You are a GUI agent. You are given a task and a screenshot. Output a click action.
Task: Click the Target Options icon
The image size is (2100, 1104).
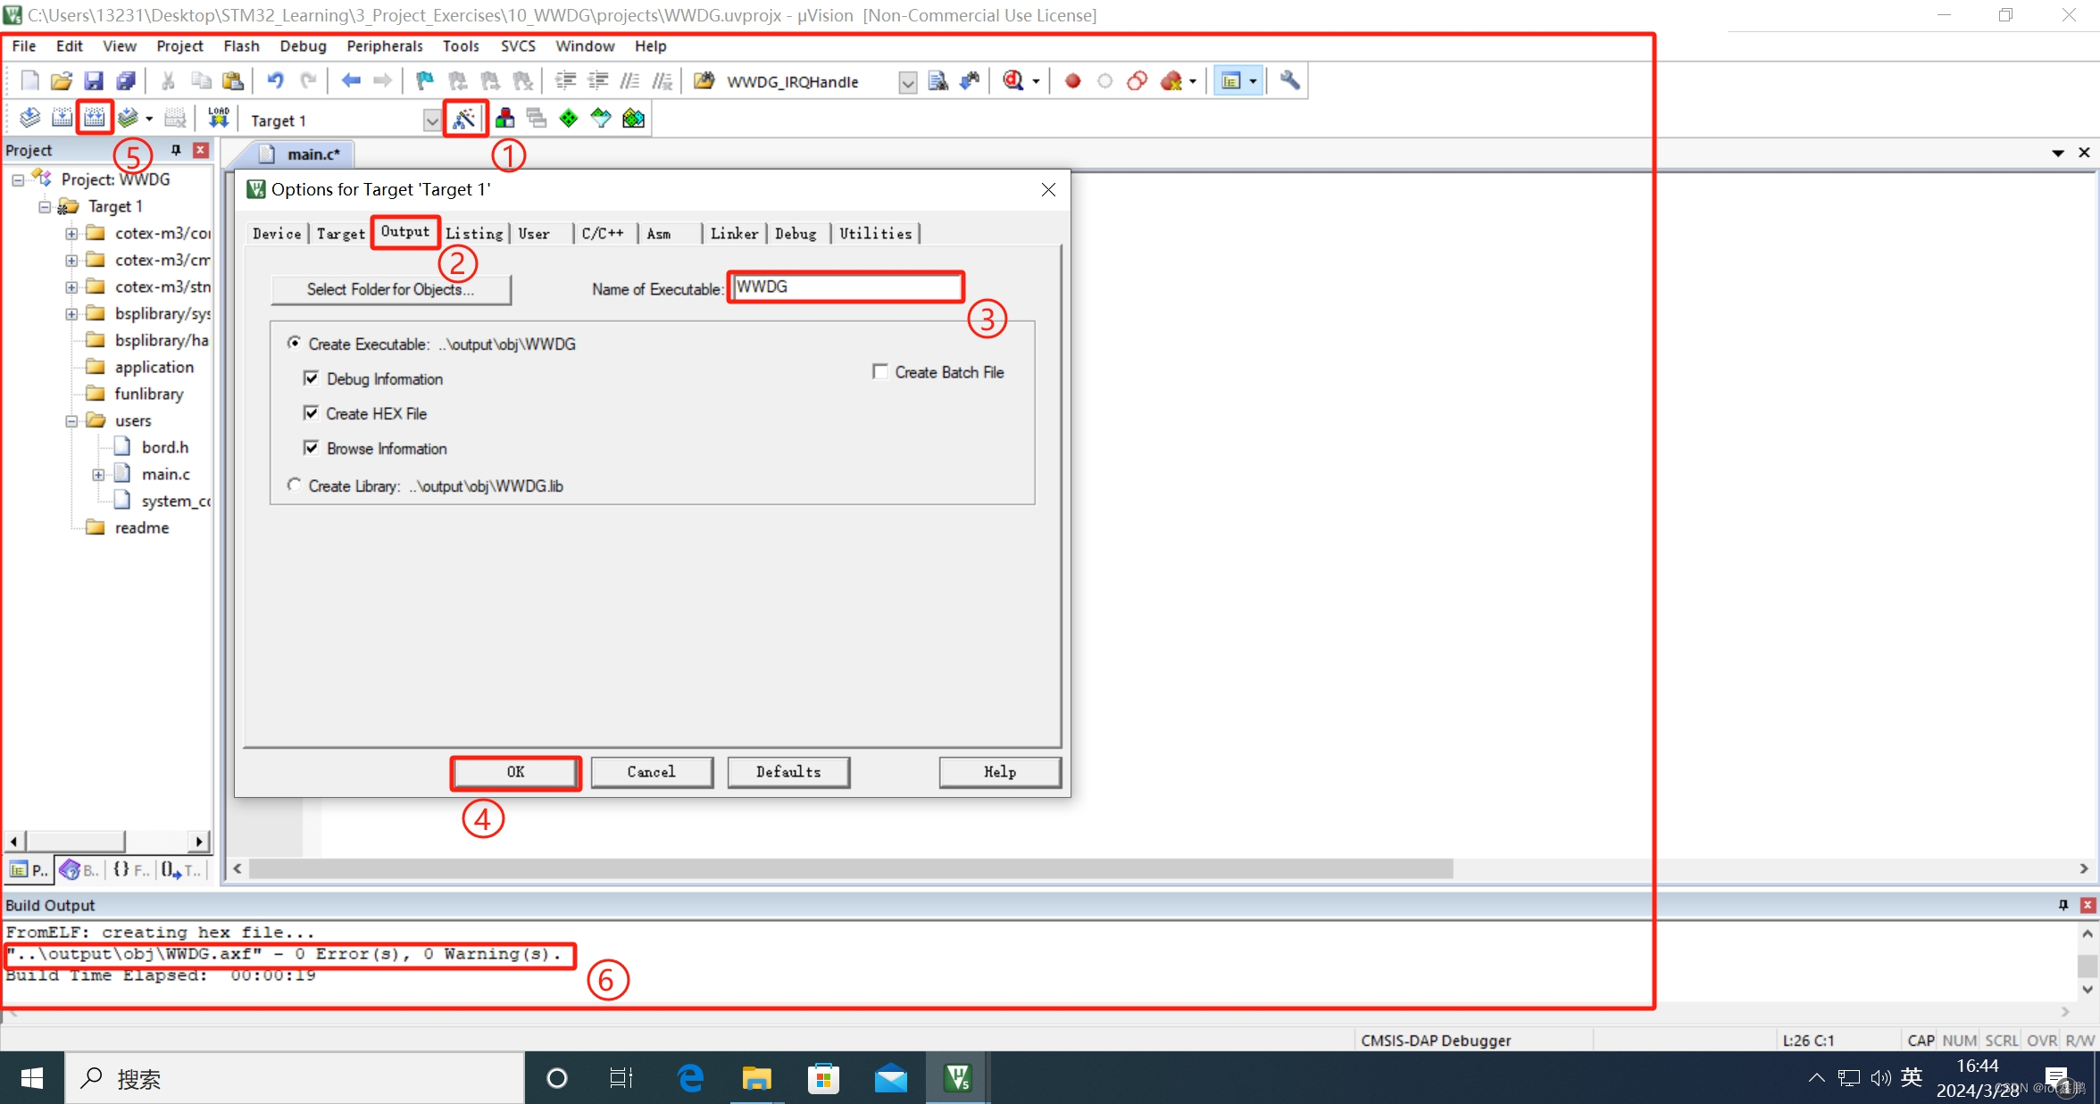tap(464, 120)
